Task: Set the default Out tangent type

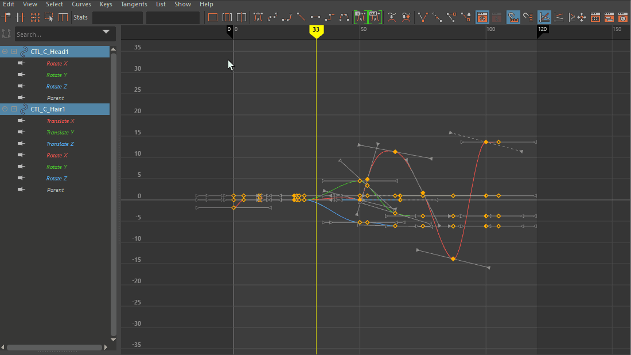Action: click(x=375, y=17)
